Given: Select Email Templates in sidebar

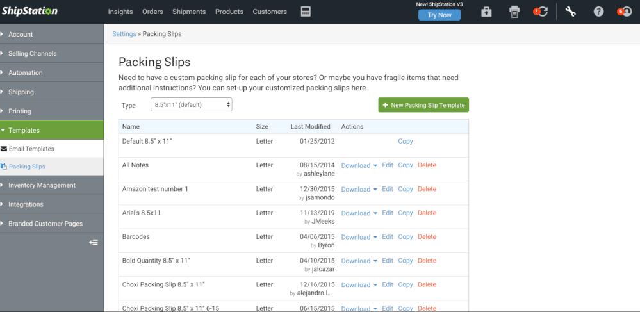Looking at the screenshot, I should tap(31, 149).
